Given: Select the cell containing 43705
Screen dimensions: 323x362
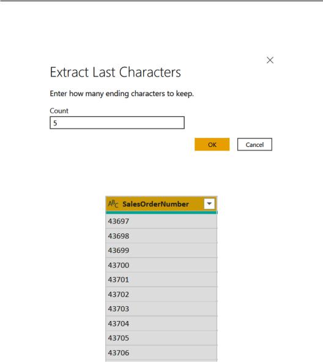Looking at the screenshot, I should (x=161, y=338).
